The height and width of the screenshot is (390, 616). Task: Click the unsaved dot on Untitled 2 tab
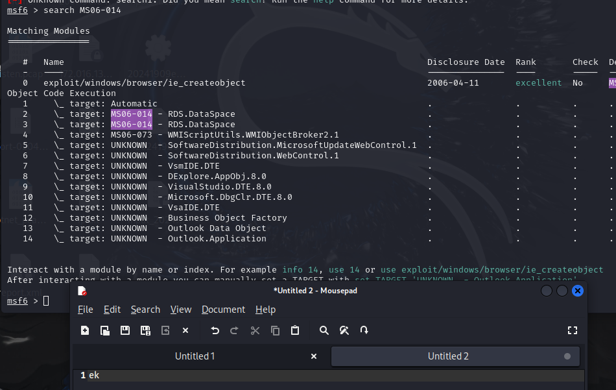tap(567, 356)
